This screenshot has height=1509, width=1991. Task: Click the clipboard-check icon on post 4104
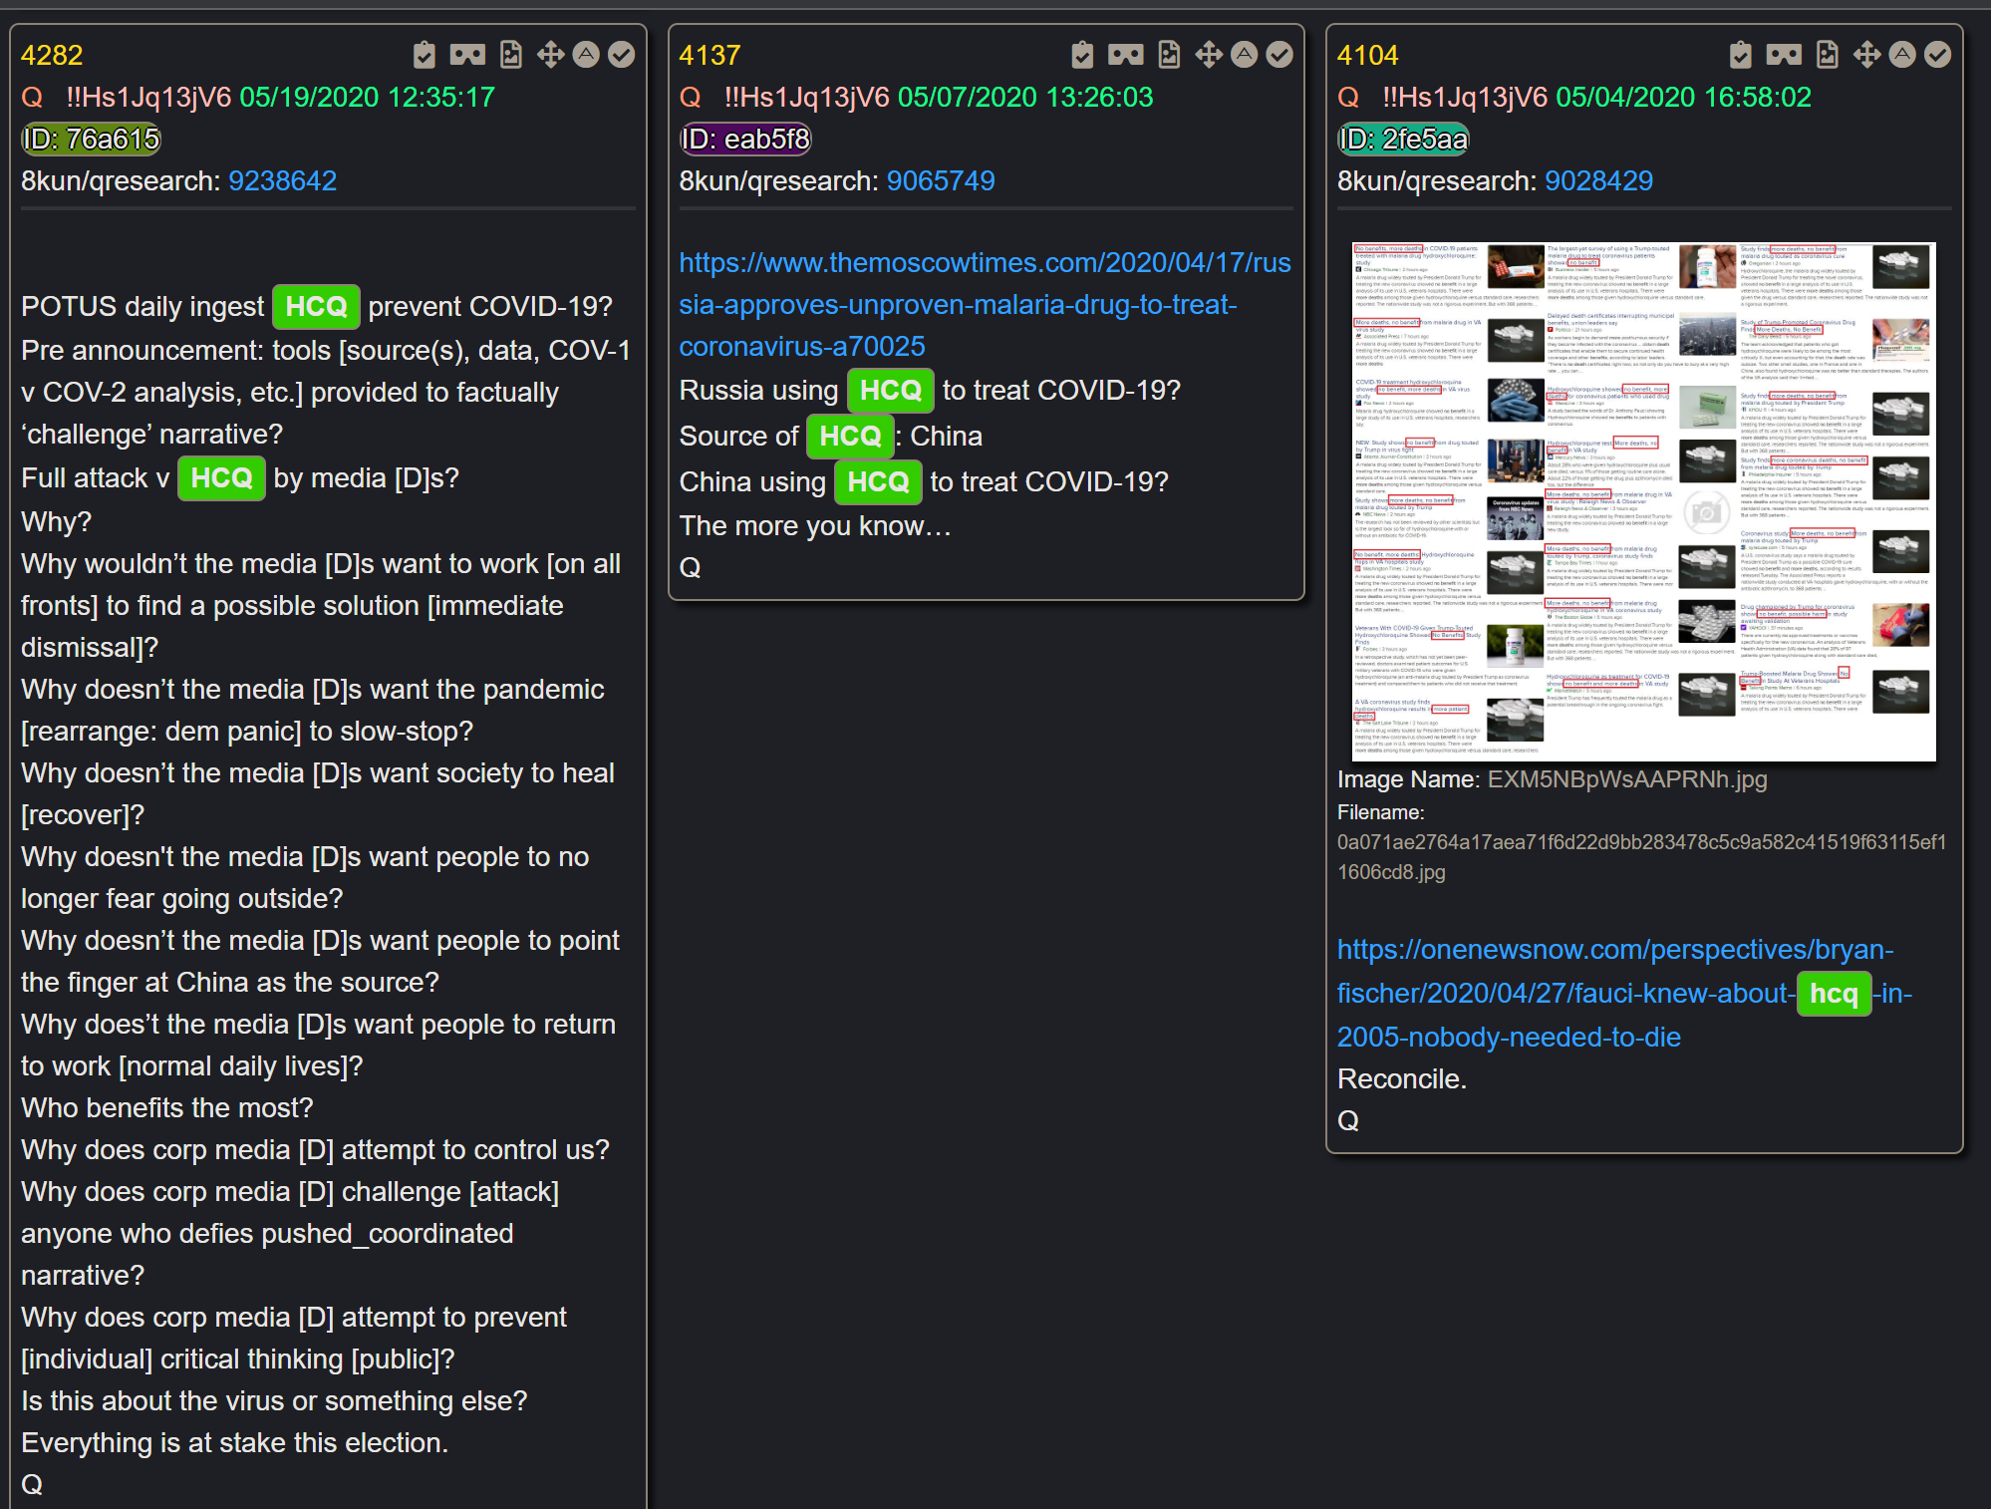(1741, 55)
